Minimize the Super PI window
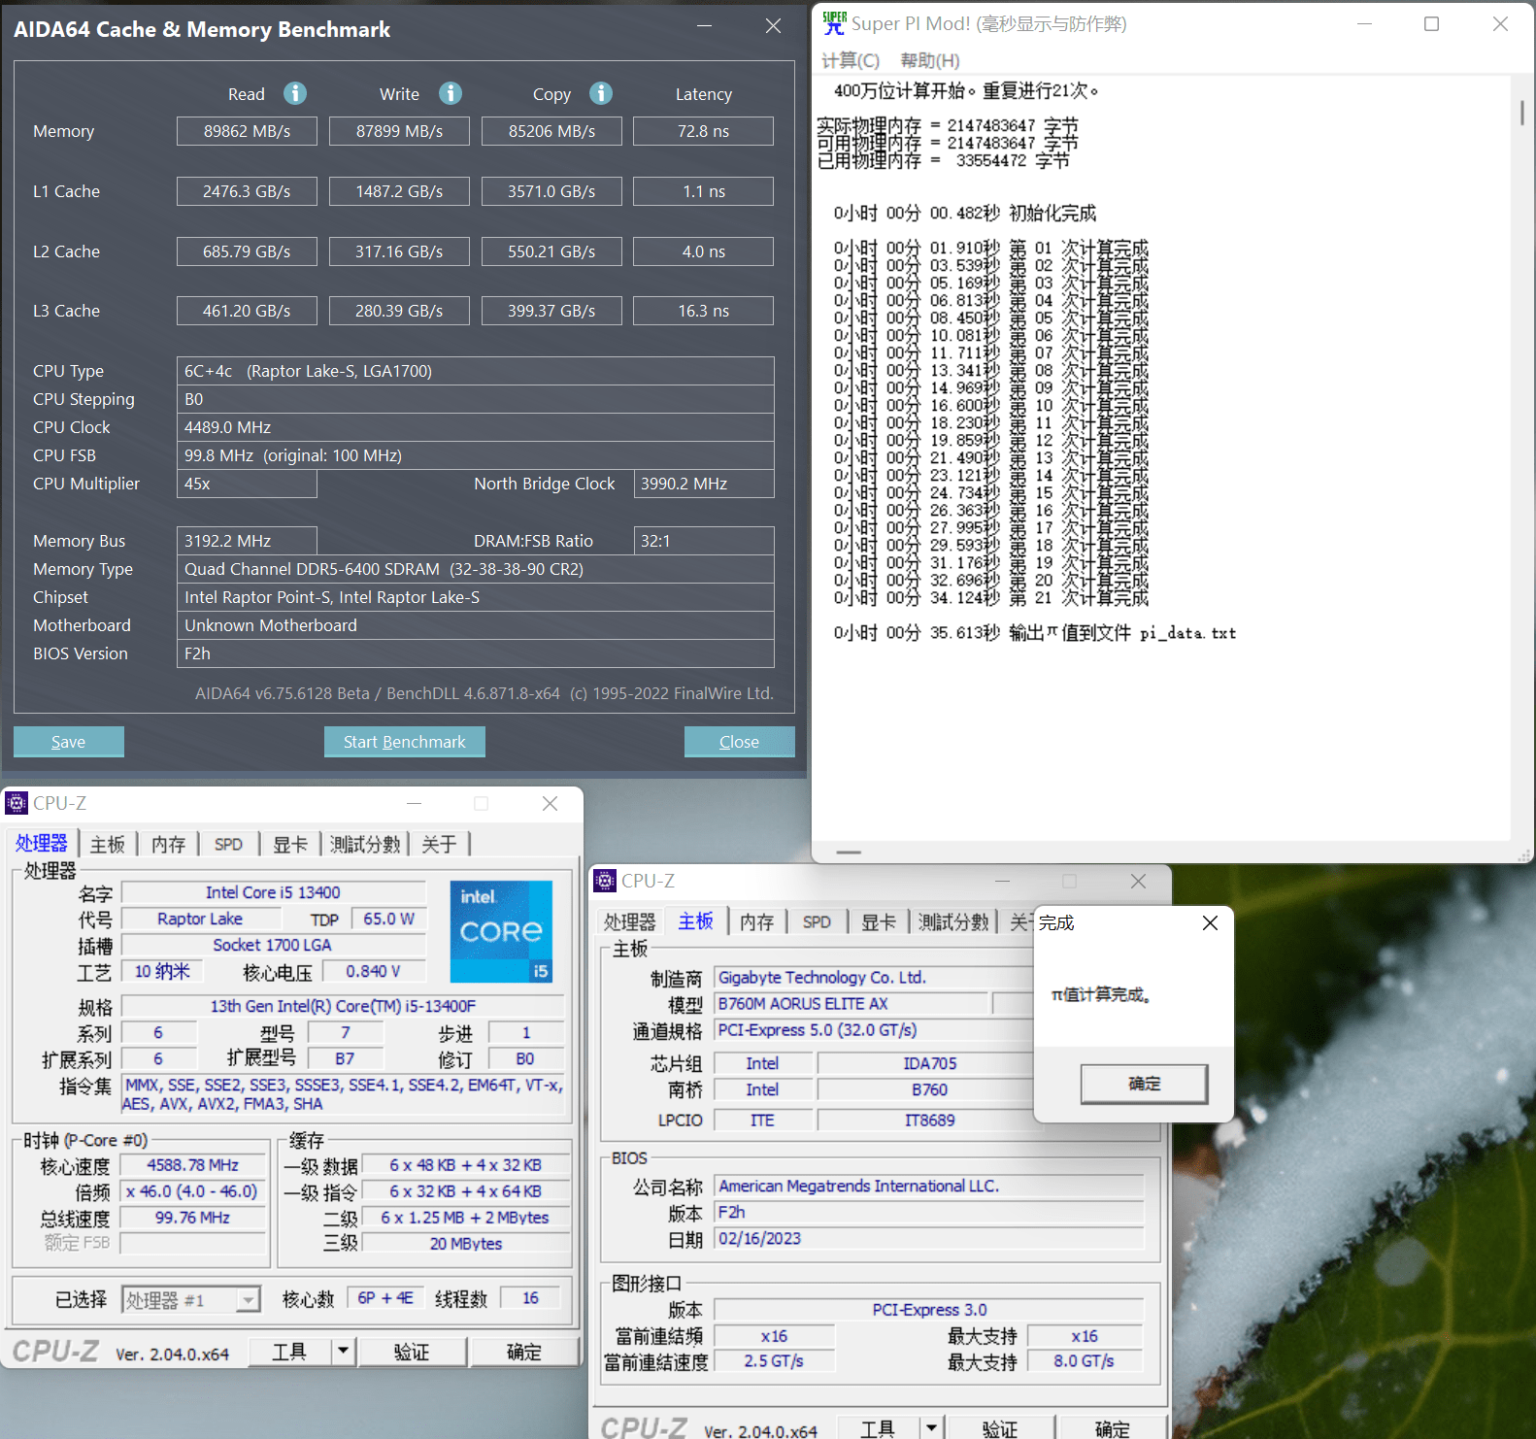1536x1439 pixels. [x=1364, y=24]
